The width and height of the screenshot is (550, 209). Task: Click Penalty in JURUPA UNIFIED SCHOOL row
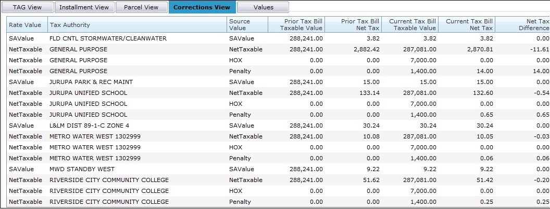click(240, 115)
